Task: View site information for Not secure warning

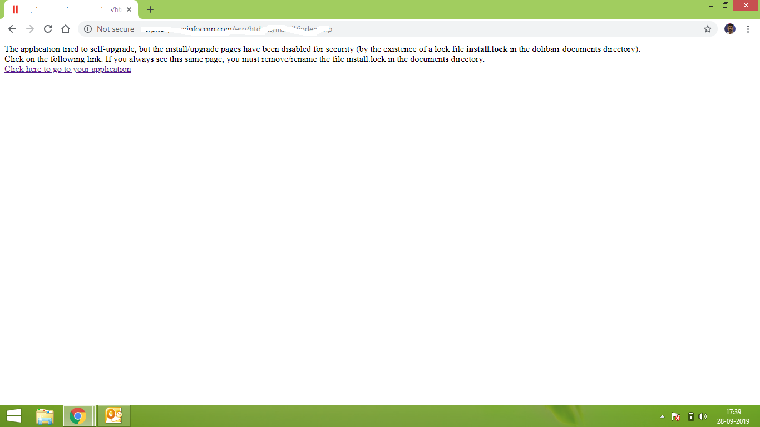Action: pyautogui.click(x=109, y=29)
